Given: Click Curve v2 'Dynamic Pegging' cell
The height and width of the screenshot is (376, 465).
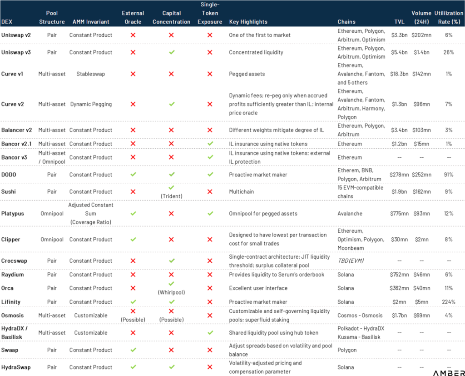Looking at the screenshot, I should tap(91, 104).
